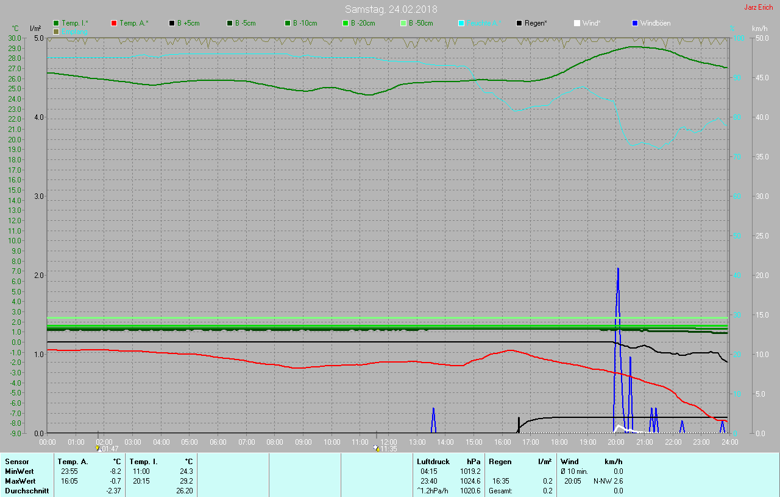780x497 pixels.
Task: Click the Samstag, 24.02.2018 chart title
Action: coord(391,9)
